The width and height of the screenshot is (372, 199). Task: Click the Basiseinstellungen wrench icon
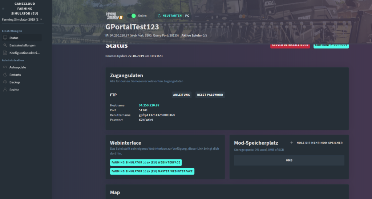[x=5, y=45]
